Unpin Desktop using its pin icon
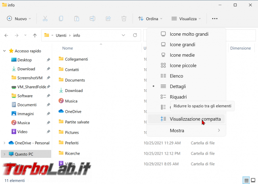 48,60
